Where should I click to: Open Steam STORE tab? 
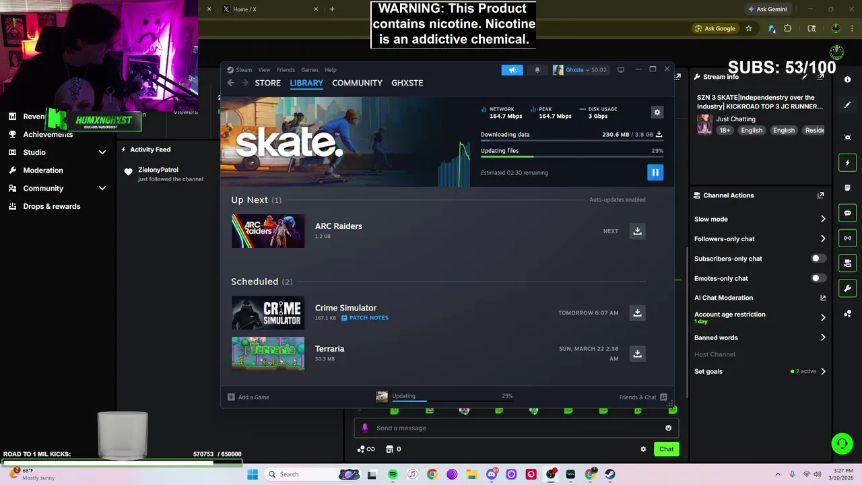pos(267,83)
